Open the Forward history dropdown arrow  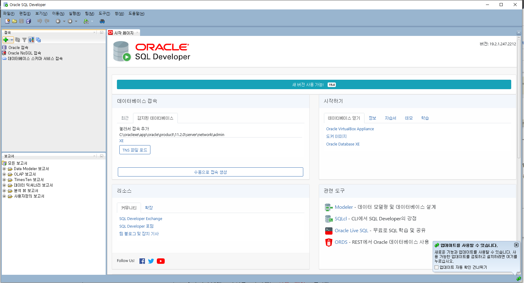76,21
